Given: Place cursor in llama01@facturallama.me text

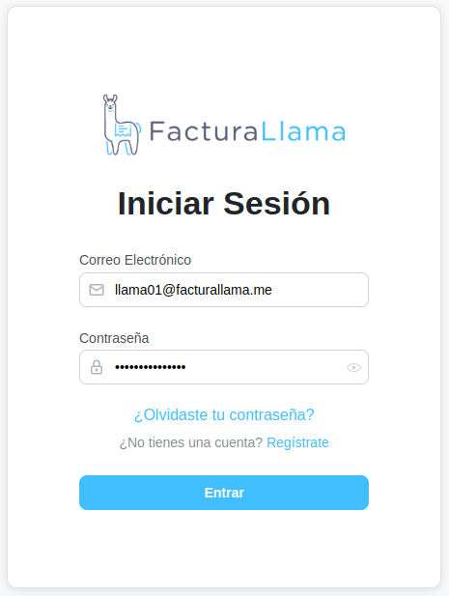Looking at the screenshot, I should (x=193, y=290).
